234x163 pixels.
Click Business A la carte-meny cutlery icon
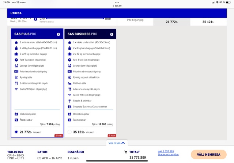(x=69, y=89)
